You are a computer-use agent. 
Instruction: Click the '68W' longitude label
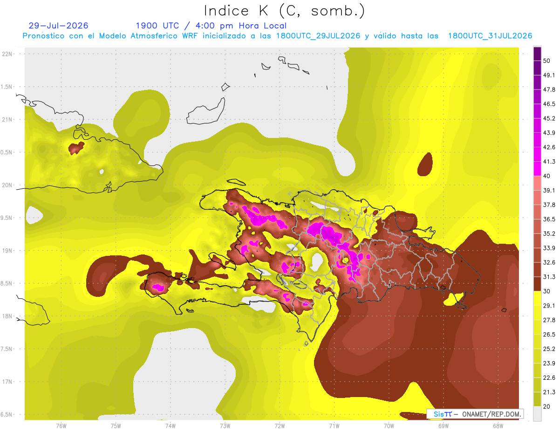[x=498, y=425]
